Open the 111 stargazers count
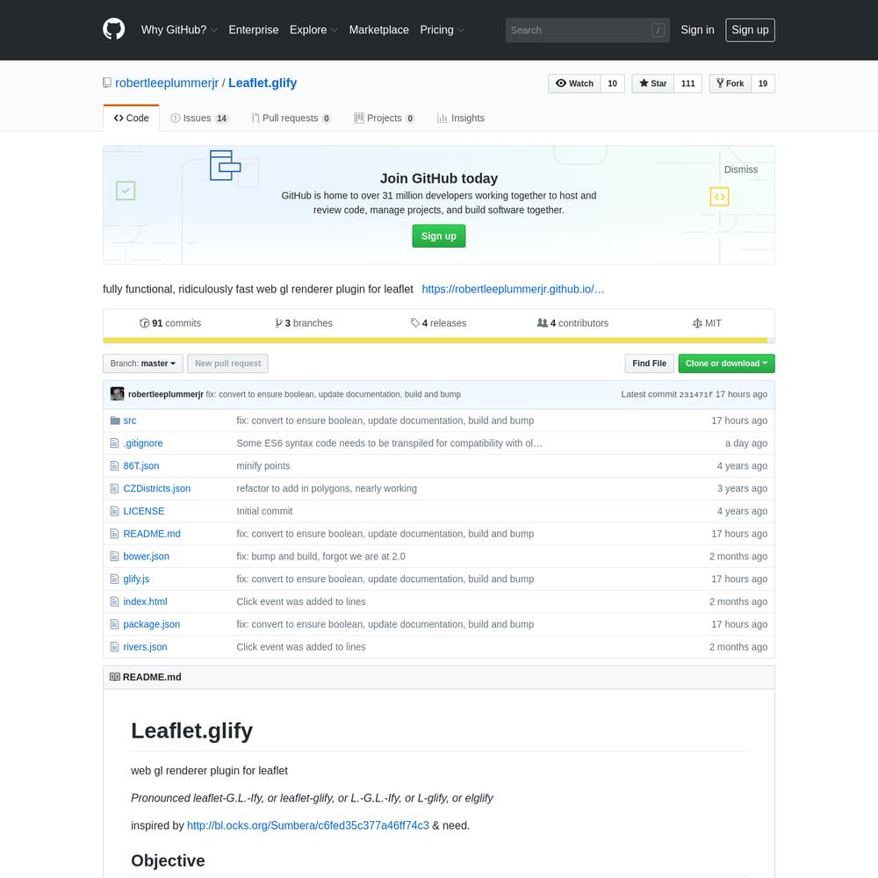The height and width of the screenshot is (878, 878). [x=687, y=83]
